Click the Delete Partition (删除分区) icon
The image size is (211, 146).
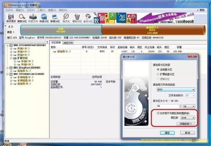click(x=77, y=18)
